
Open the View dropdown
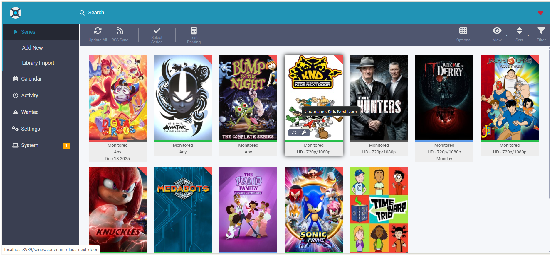coord(499,35)
